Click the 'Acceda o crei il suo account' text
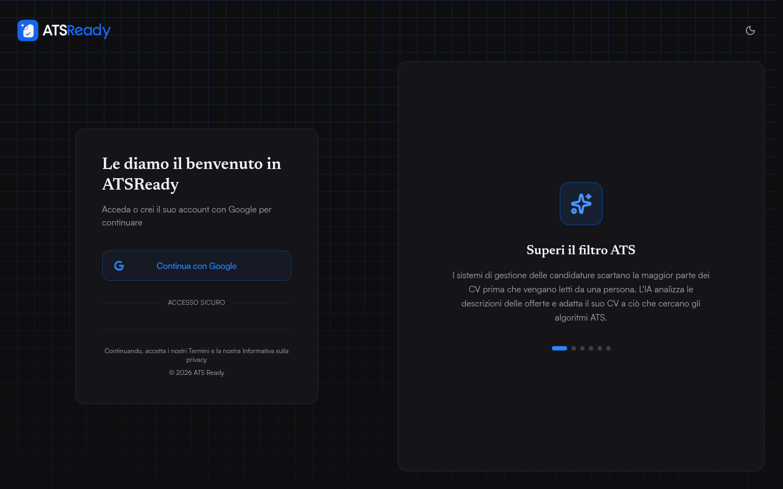The image size is (783, 489). point(187,216)
